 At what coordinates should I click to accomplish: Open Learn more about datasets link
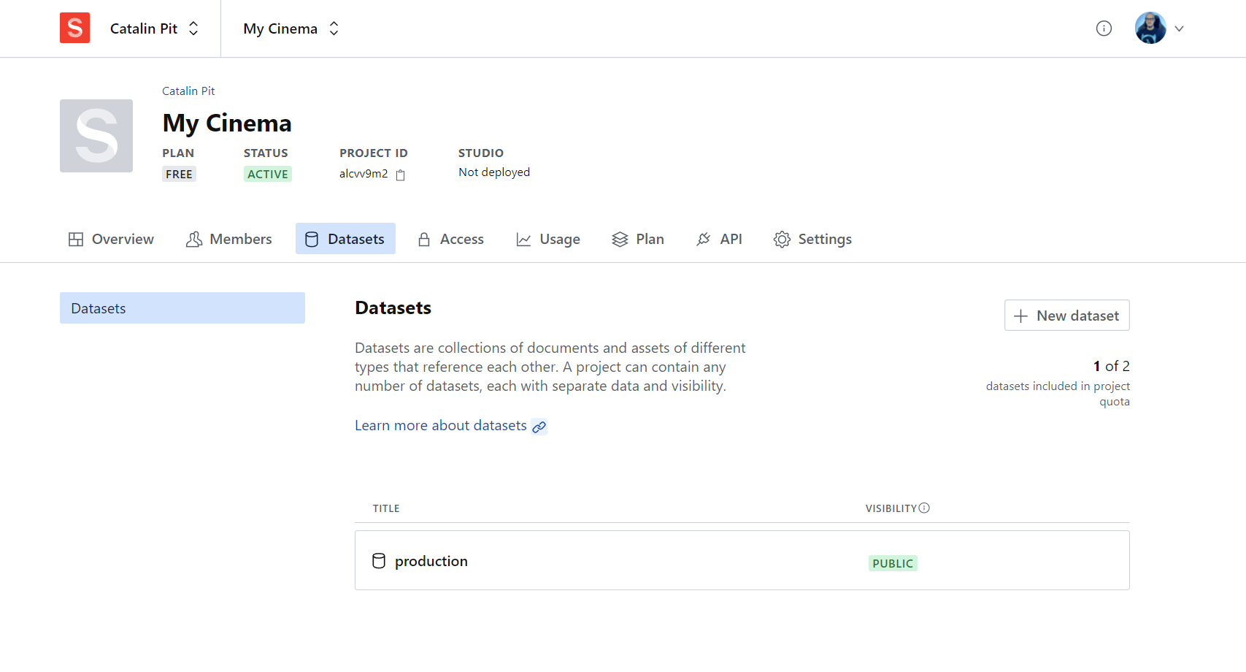[x=450, y=426]
